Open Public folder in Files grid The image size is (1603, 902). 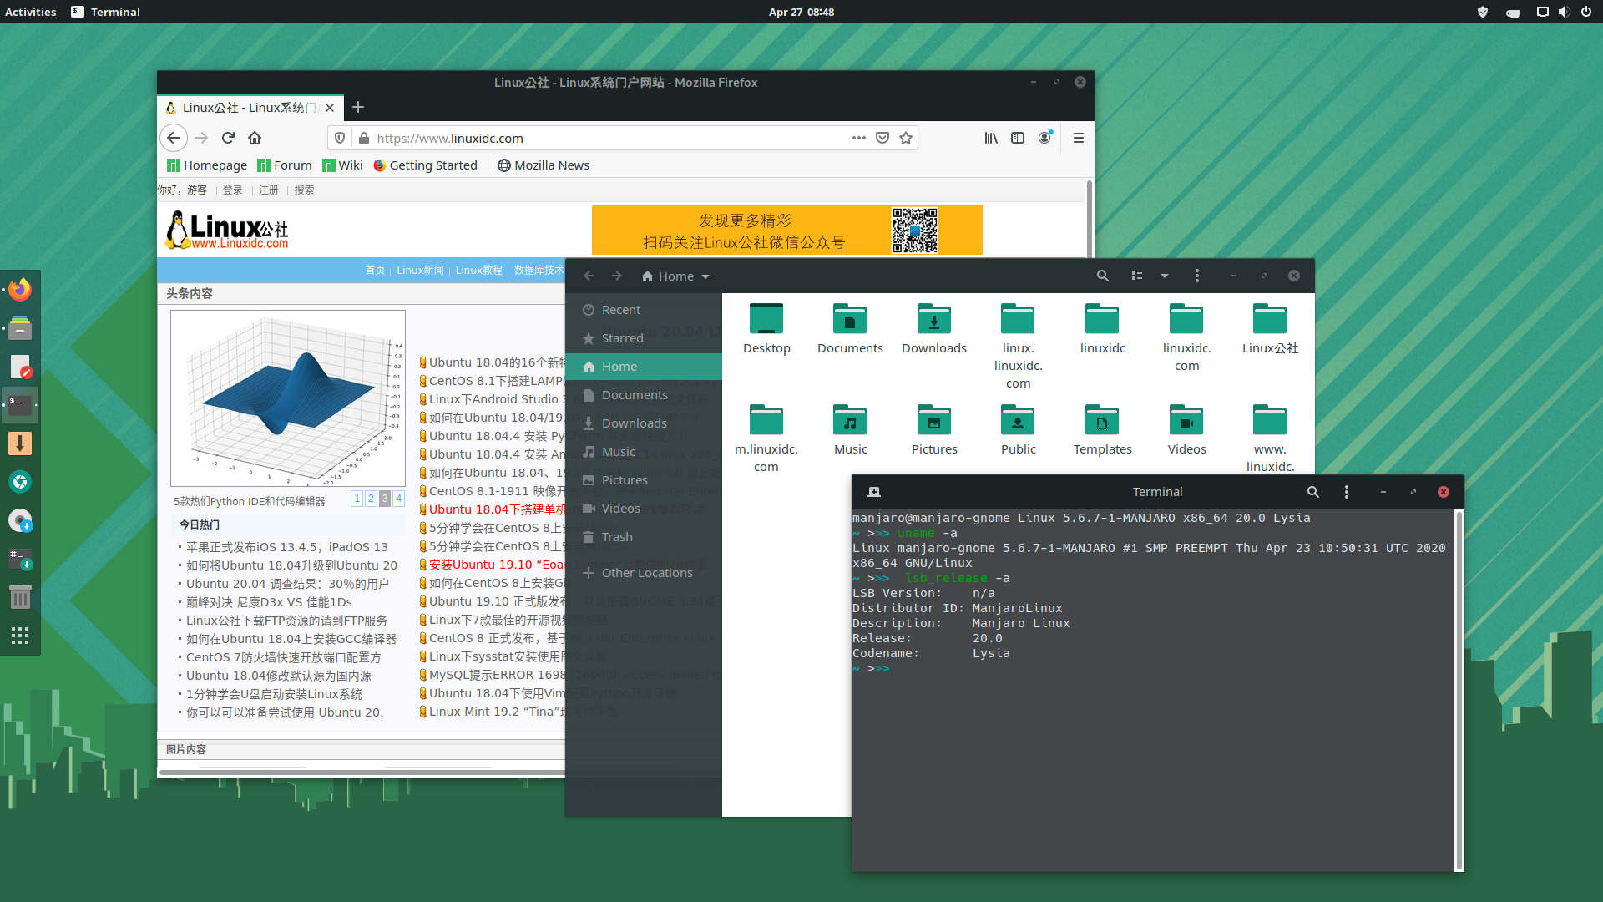click(x=1018, y=430)
